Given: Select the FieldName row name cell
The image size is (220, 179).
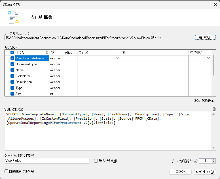Looking at the screenshot, I should (32, 76).
